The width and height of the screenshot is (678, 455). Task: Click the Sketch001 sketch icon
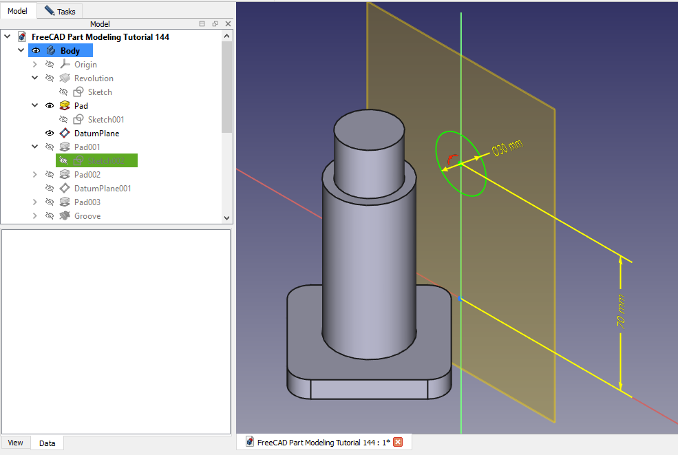78,120
